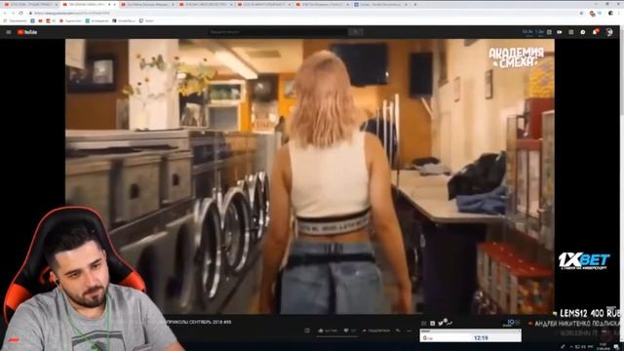Click the Share button under the video

(x=376, y=331)
